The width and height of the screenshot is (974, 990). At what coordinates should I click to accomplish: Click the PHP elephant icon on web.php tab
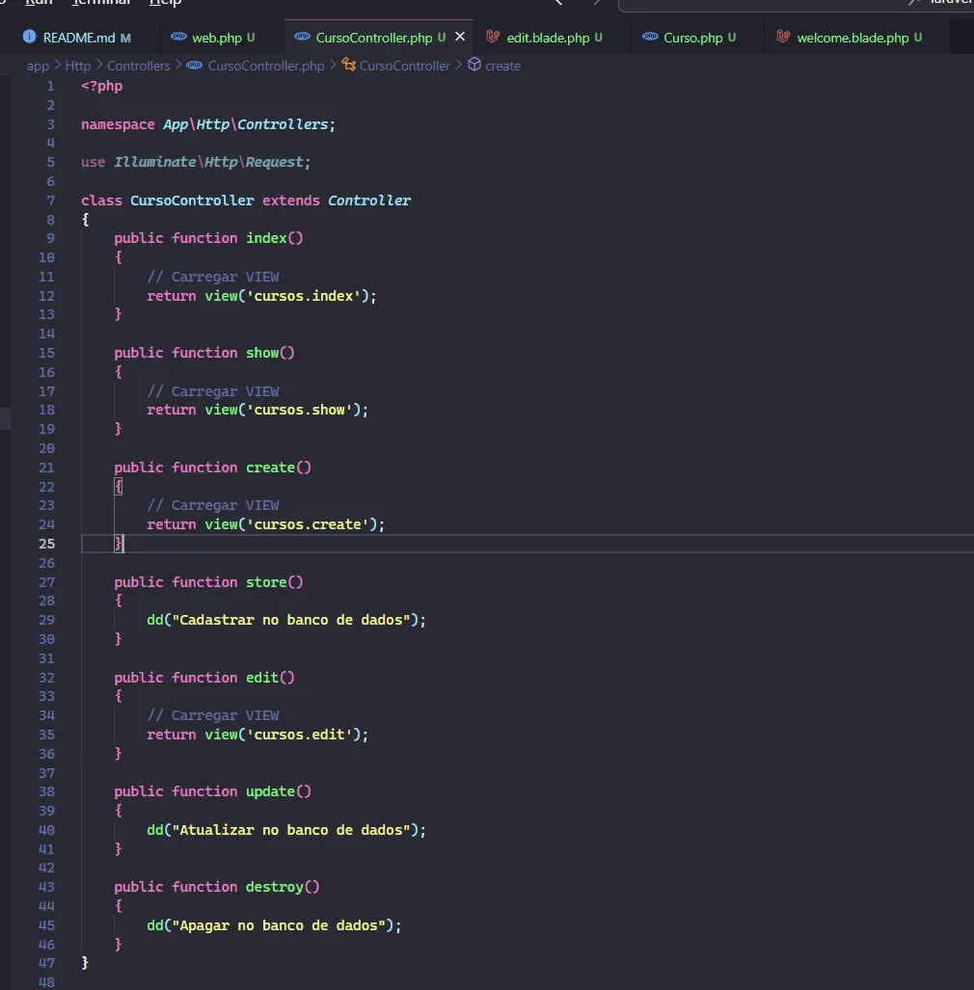click(x=179, y=37)
